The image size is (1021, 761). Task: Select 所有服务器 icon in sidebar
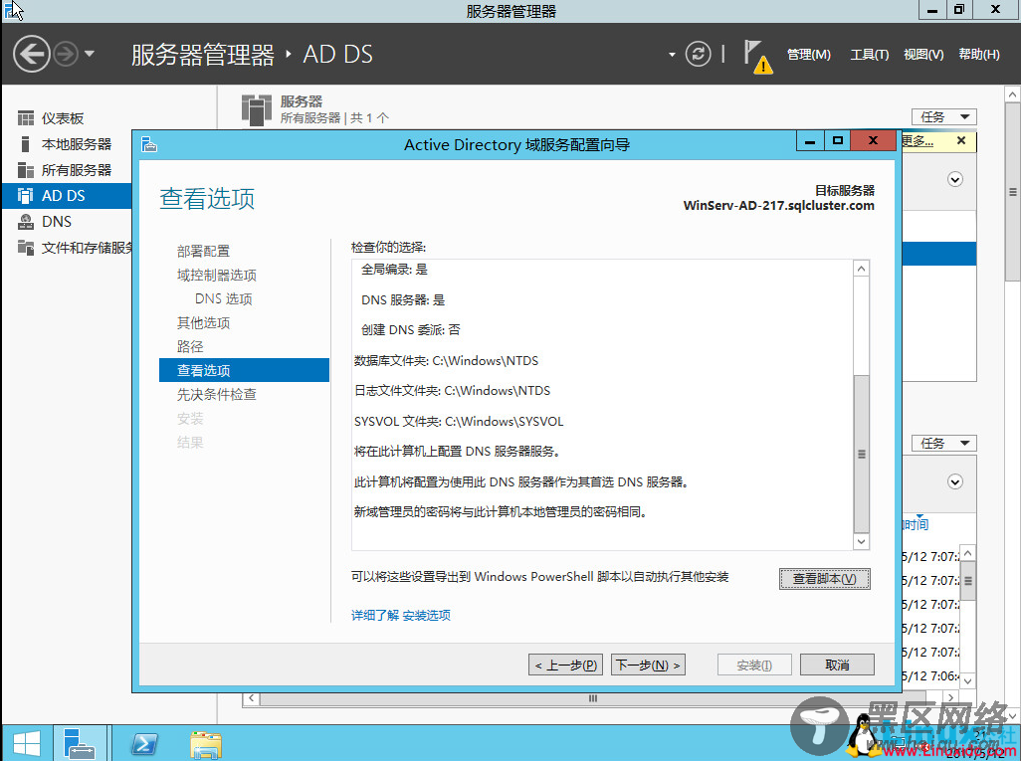pos(26,170)
